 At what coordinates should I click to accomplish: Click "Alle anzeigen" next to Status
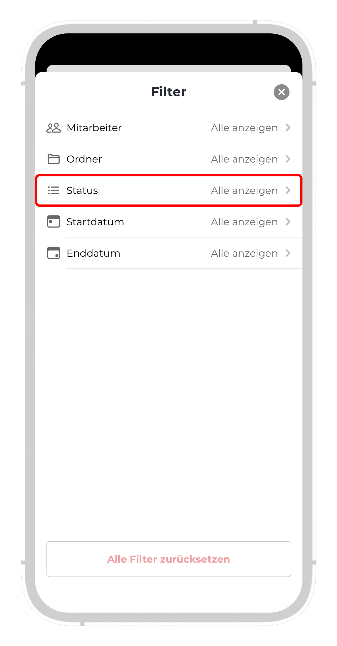244,190
